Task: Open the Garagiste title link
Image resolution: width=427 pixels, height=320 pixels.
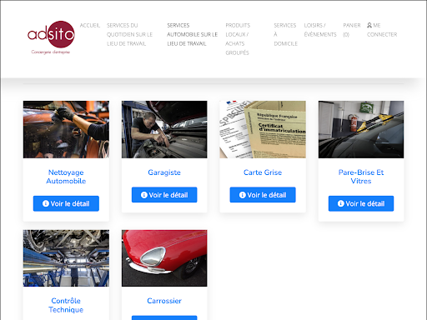Action: [x=164, y=172]
